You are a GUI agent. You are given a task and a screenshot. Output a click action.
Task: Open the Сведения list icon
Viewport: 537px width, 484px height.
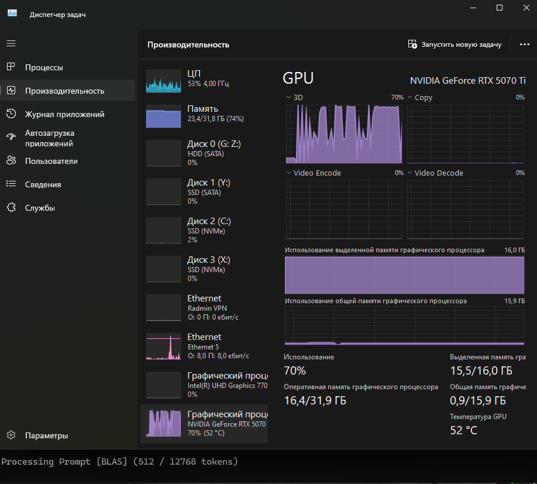coord(11,184)
